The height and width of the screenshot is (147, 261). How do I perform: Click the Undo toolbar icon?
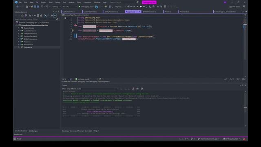pyautogui.click(x=42, y=7)
